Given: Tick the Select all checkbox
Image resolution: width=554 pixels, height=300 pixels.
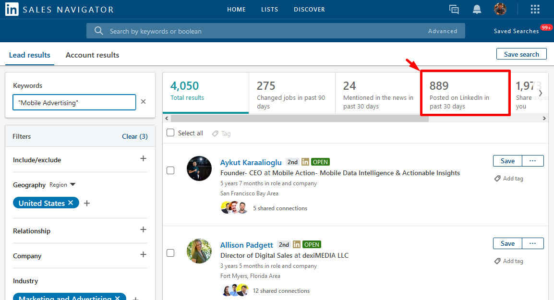Looking at the screenshot, I should point(170,132).
